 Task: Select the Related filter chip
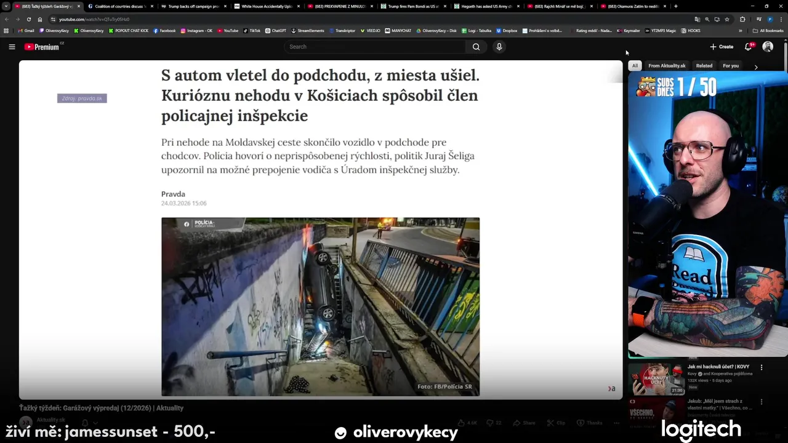[x=704, y=66]
